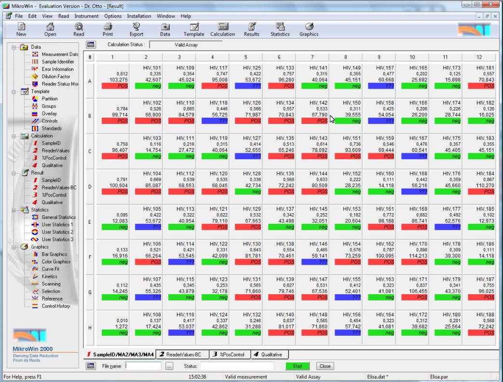This screenshot has width=503, height=382.
Task: Click the Close button beside Start
Action: click(325, 366)
